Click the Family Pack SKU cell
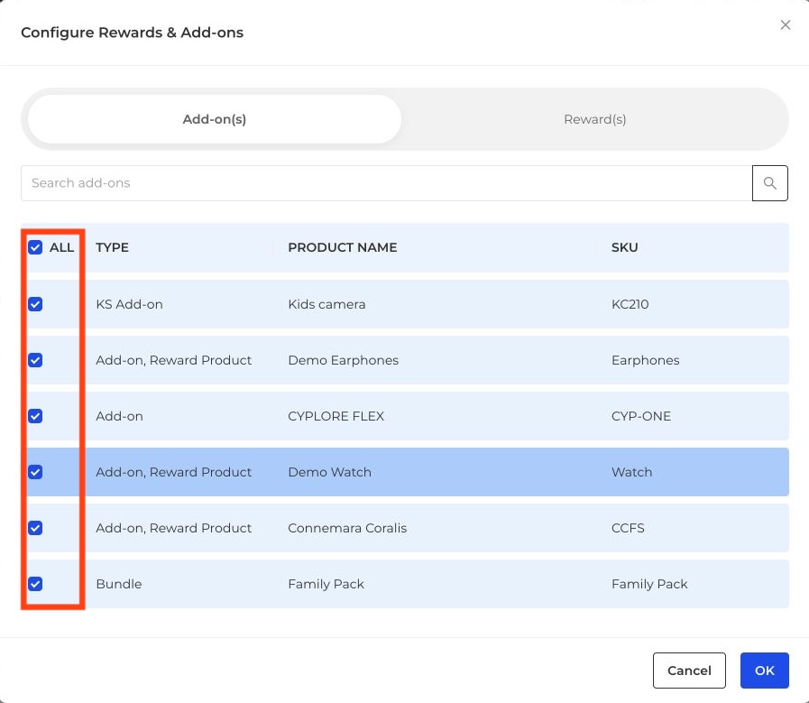Screen dimensions: 809x703 tap(649, 584)
